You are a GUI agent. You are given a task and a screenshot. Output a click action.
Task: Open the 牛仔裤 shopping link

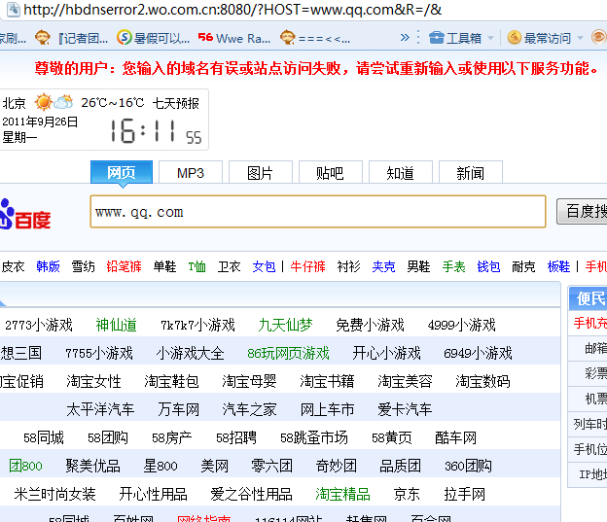click(307, 266)
